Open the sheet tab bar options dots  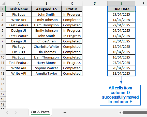click(x=114, y=113)
